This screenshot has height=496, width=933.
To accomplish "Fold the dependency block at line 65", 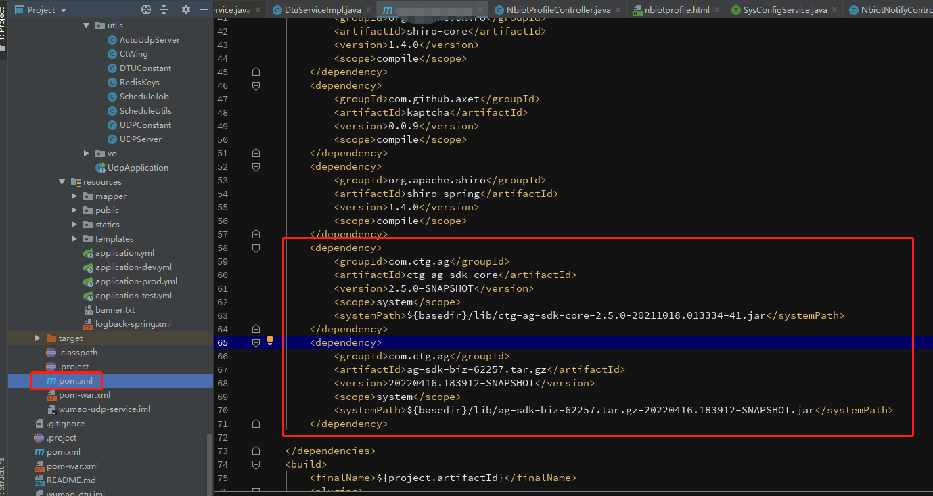I will pyautogui.click(x=256, y=342).
